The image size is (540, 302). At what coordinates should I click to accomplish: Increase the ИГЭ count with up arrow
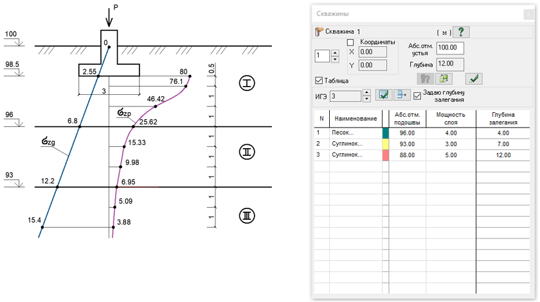coord(367,92)
